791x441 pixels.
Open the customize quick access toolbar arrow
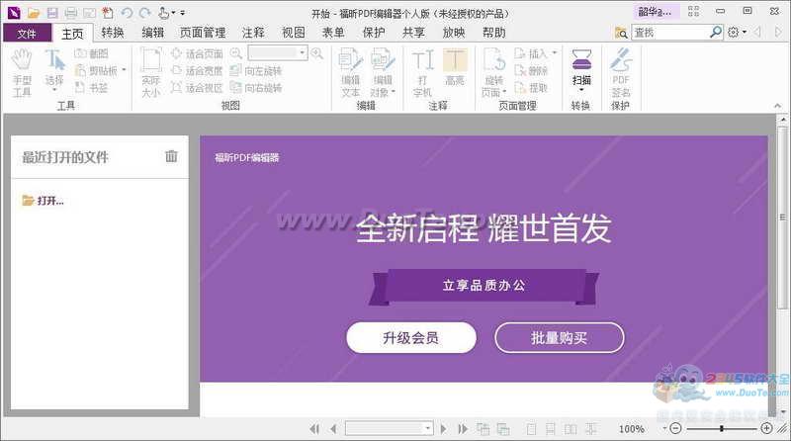click(x=183, y=13)
